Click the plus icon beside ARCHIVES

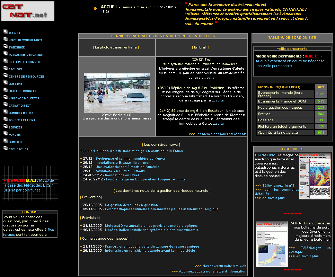click(x=6, y=68)
